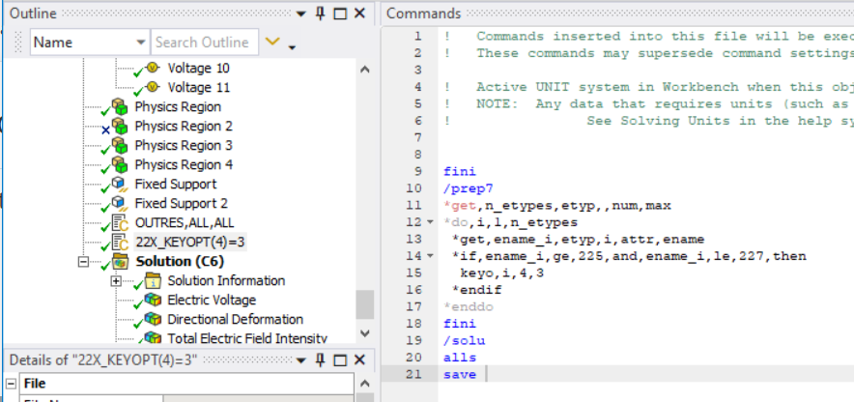The image size is (854, 402).
Task: Open the search options yellow chevron
Action: point(272,42)
